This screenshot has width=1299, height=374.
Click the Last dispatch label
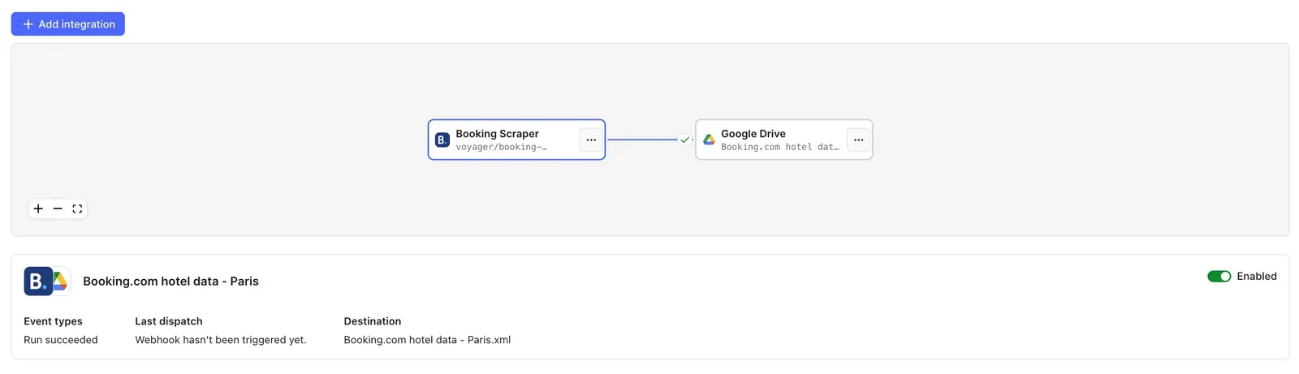169,321
